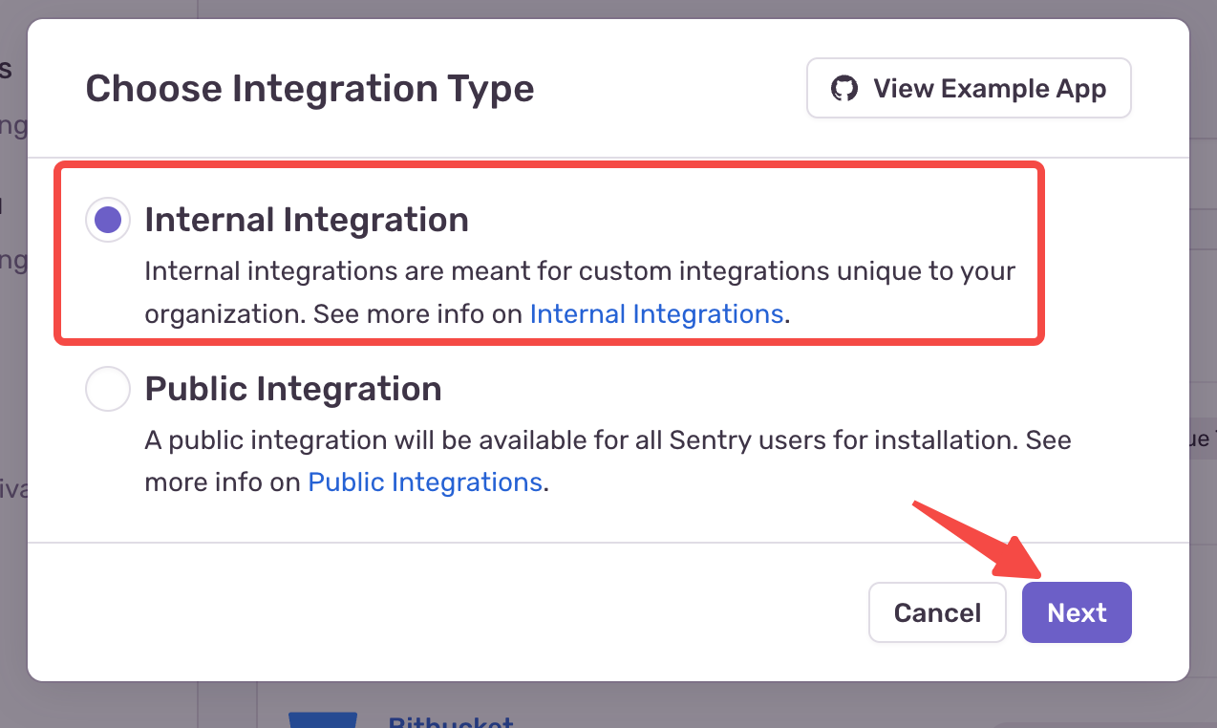Image resolution: width=1217 pixels, height=728 pixels.
Task: Click the "Internal Integration" option heading
Action: point(307,220)
